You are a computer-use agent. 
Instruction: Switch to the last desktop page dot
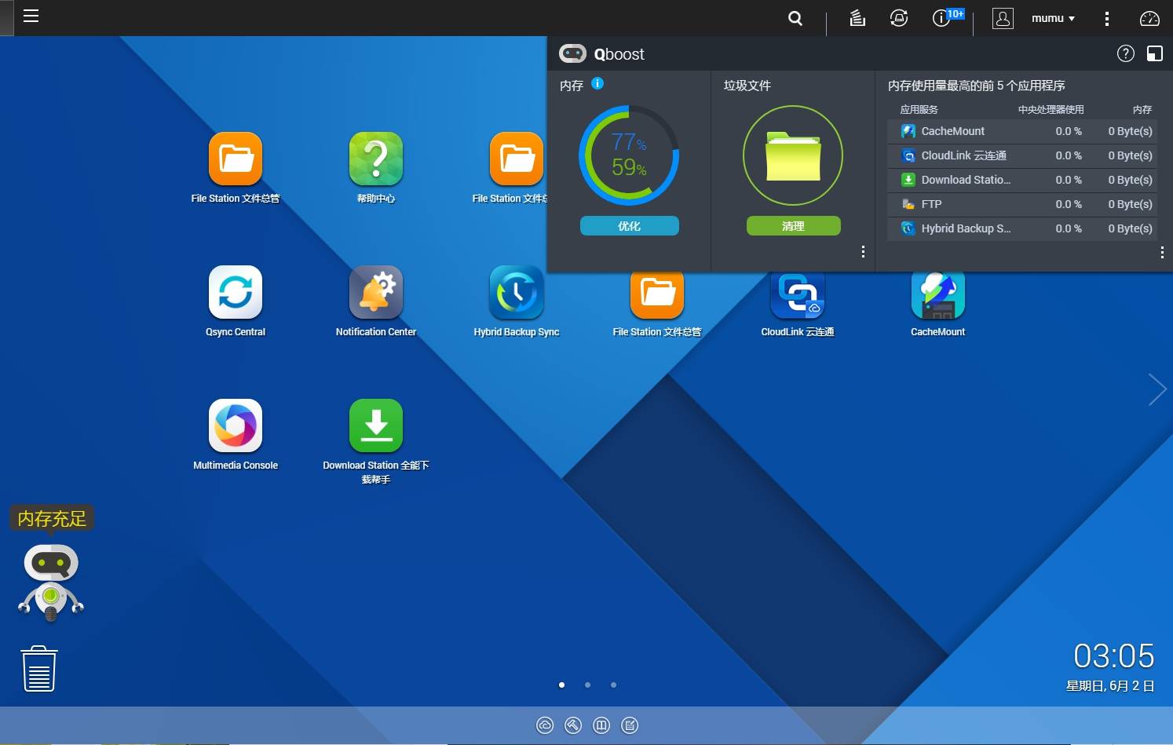pyautogui.click(x=613, y=685)
